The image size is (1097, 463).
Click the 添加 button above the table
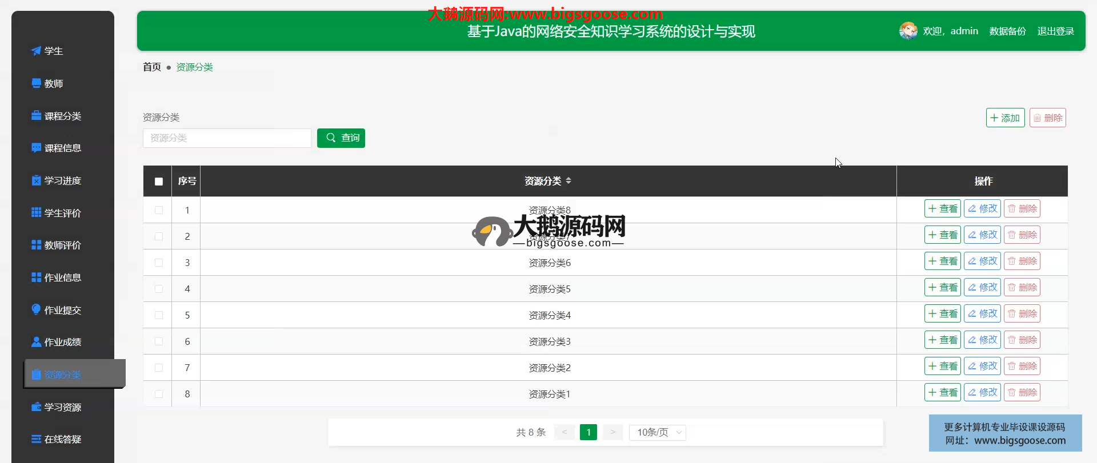1005,118
